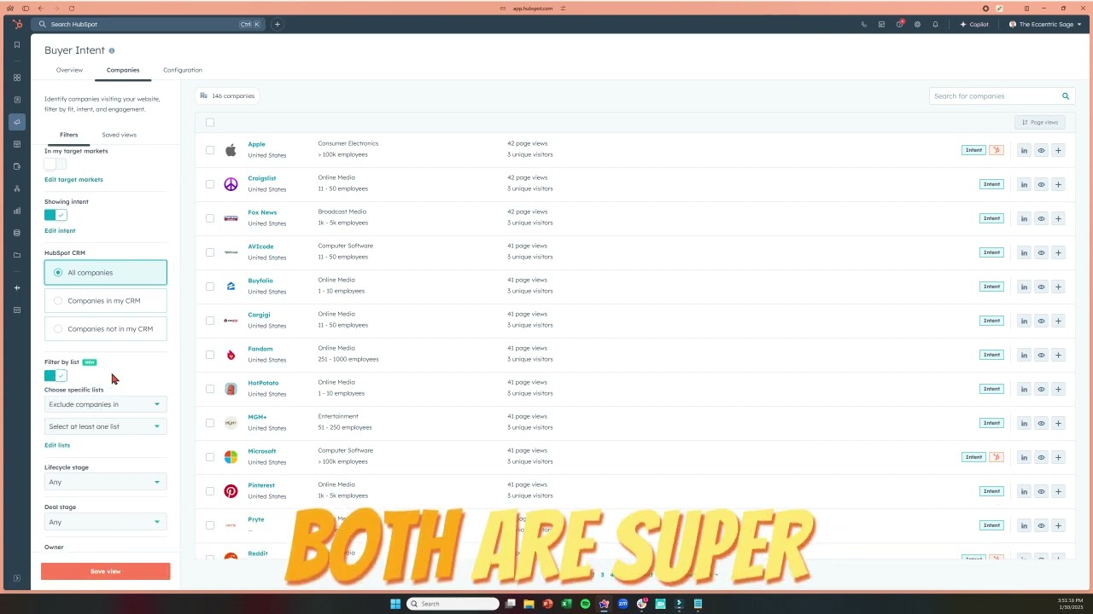Switch to the Configuration tab

(x=183, y=70)
